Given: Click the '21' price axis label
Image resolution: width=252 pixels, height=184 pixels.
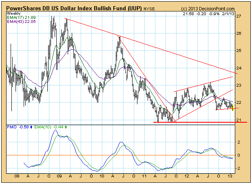Looking at the screenshot, I should click(x=239, y=120).
